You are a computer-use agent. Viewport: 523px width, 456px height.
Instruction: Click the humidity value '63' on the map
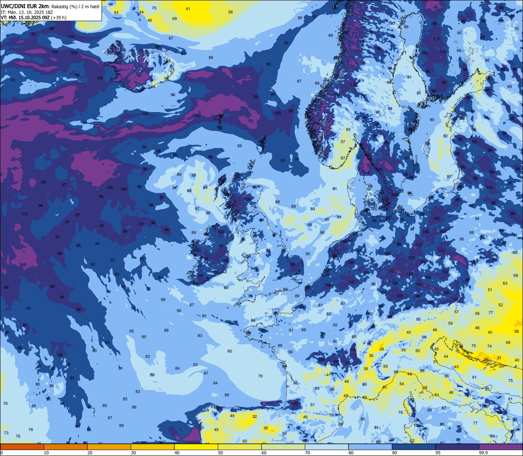(505, 283)
